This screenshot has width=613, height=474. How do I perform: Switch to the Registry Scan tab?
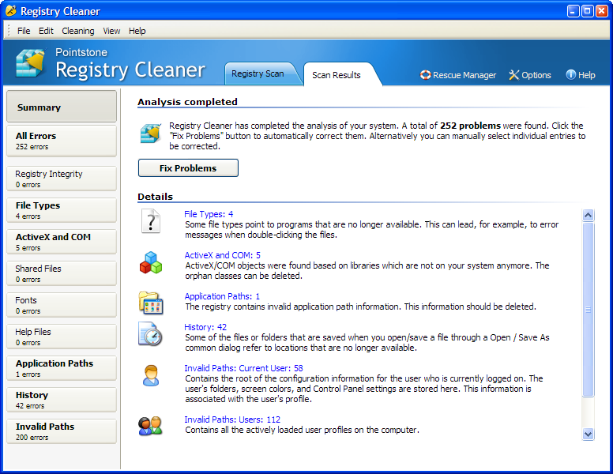260,73
